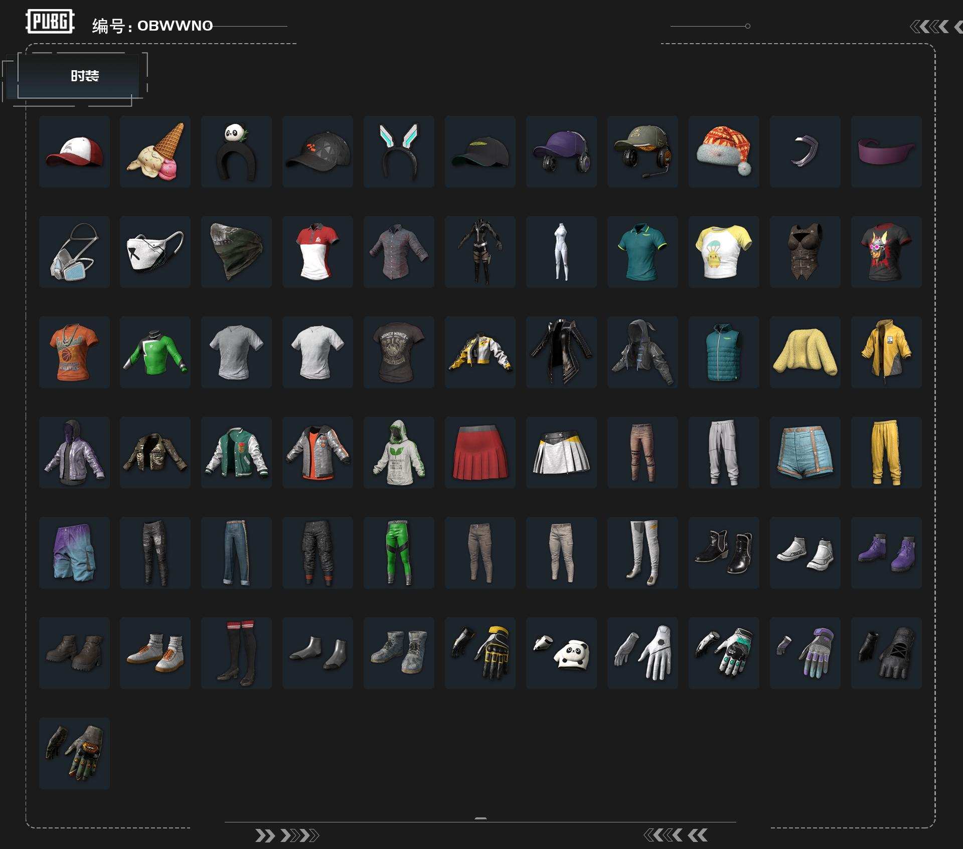Choose the yellow track pants

coord(886,452)
